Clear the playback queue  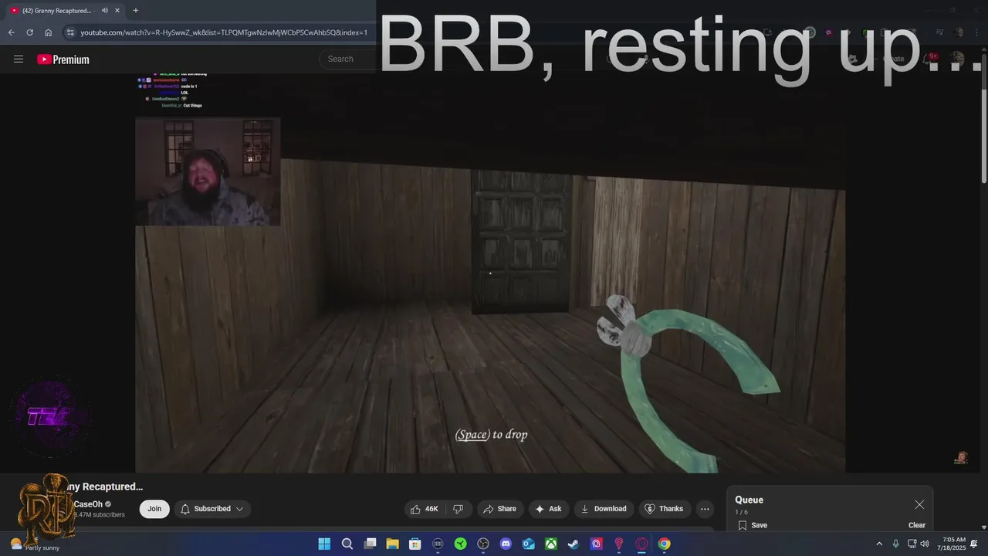coord(917,525)
